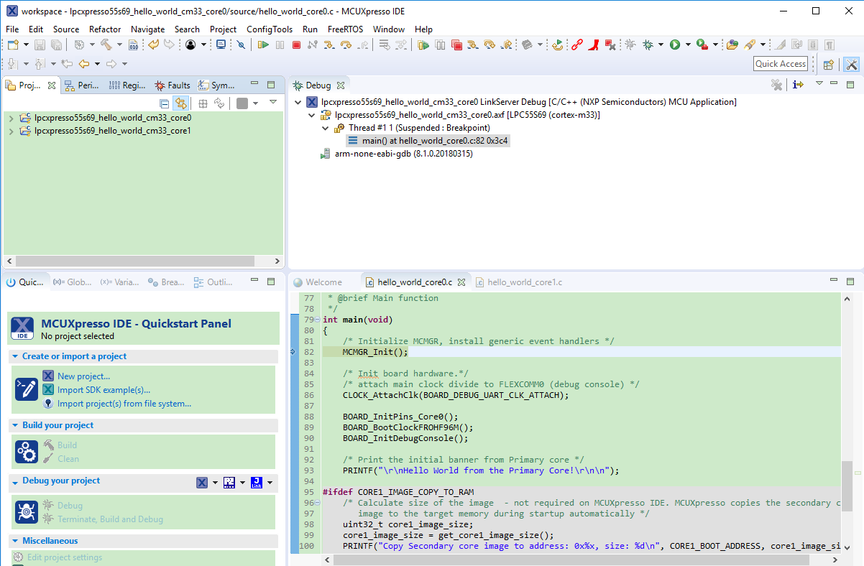Image resolution: width=864 pixels, height=566 pixels.
Task: Open the Debug view menu dropdown
Action: pyautogui.click(x=819, y=84)
